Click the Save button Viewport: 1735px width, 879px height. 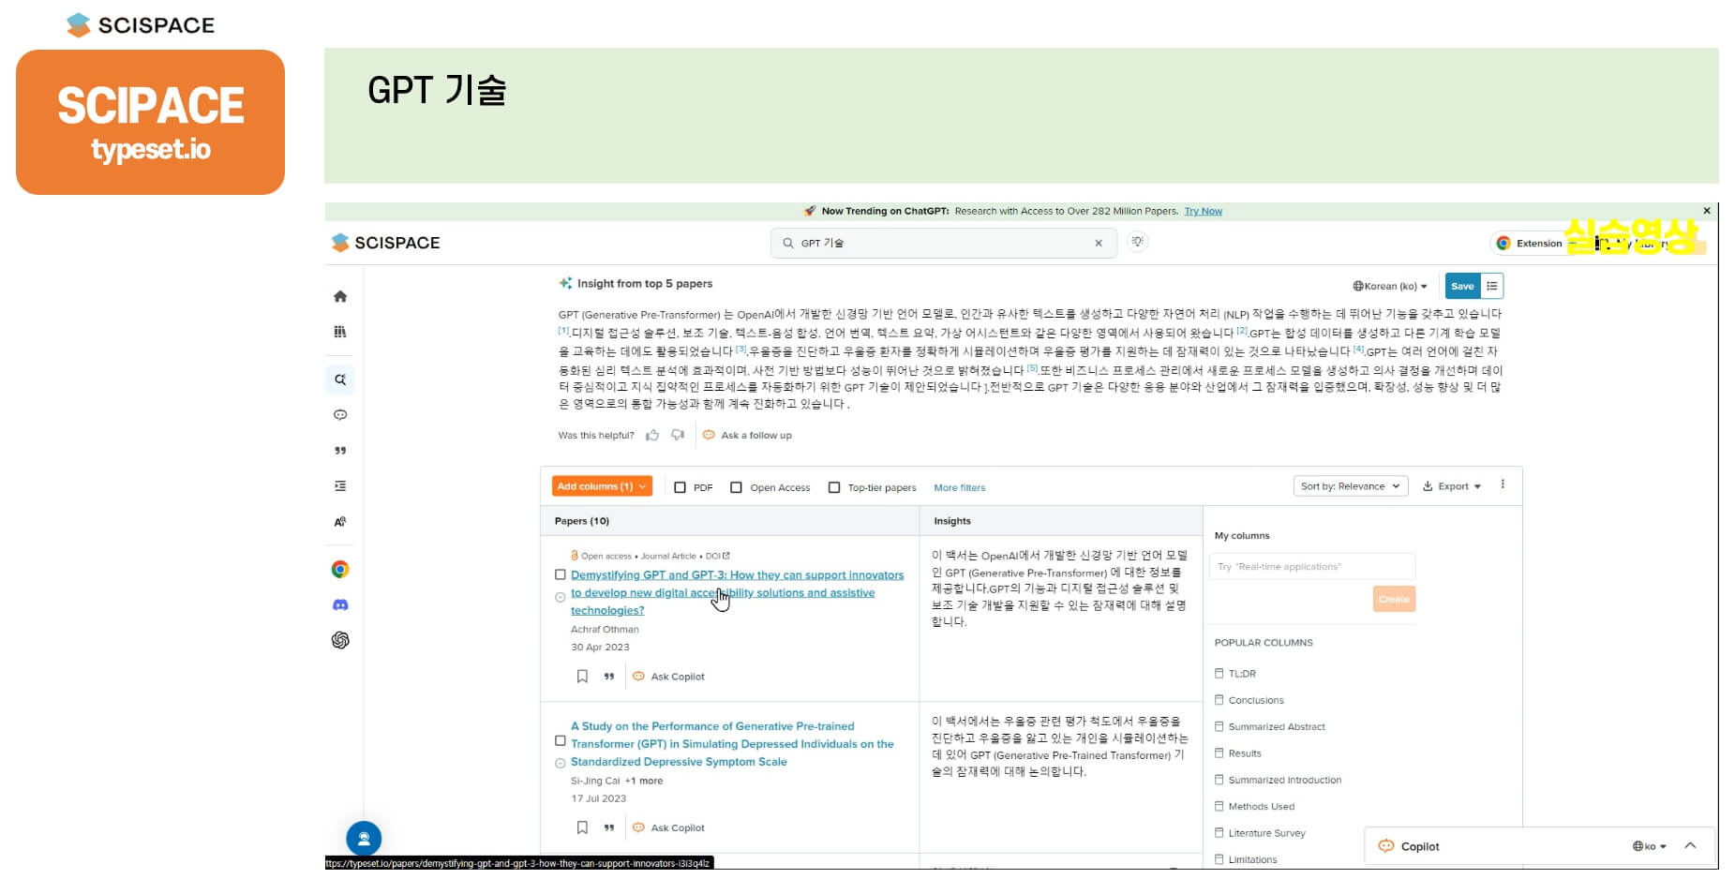point(1462,286)
